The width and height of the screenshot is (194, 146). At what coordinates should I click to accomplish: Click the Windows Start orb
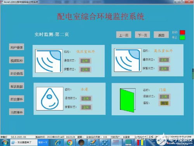tap(5, 142)
